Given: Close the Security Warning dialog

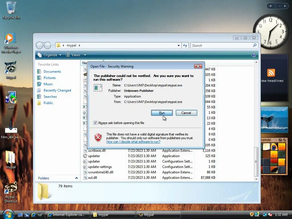Looking at the screenshot, I should [x=198, y=66].
